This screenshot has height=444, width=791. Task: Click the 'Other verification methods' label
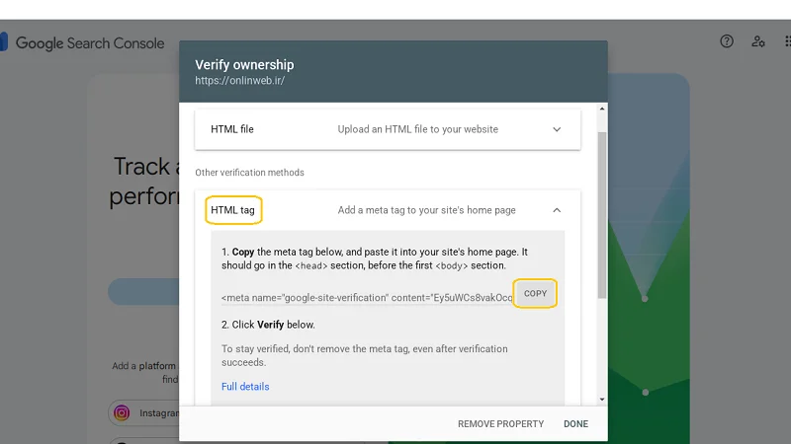pos(250,173)
